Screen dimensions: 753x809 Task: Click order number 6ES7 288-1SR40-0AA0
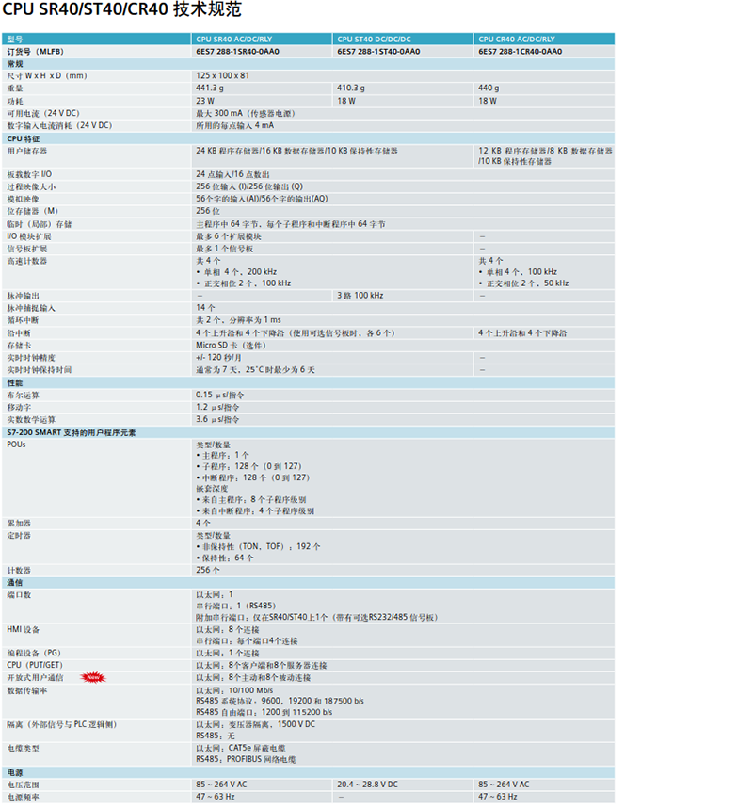click(x=237, y=52)
